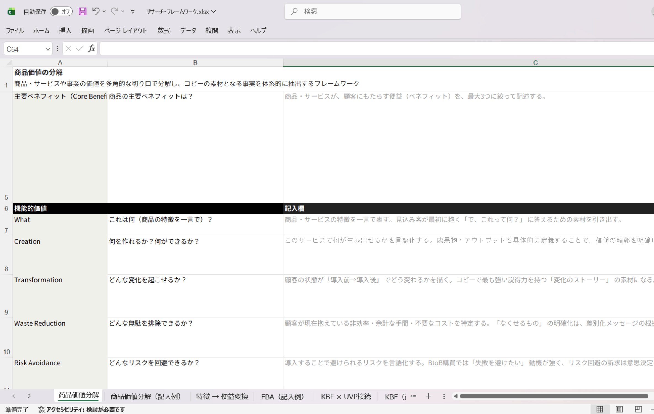Select the 描画 ribbon tab
Viewport: 654px width, 414px height.
[x=87, y=30]
